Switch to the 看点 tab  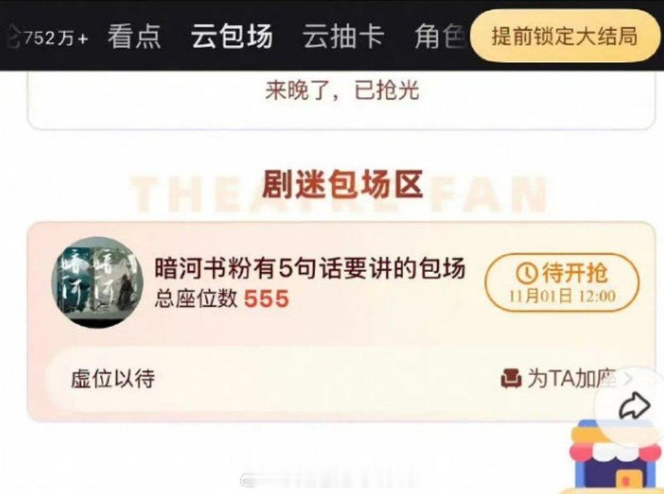pyautogui.click(x=135, y=37)
